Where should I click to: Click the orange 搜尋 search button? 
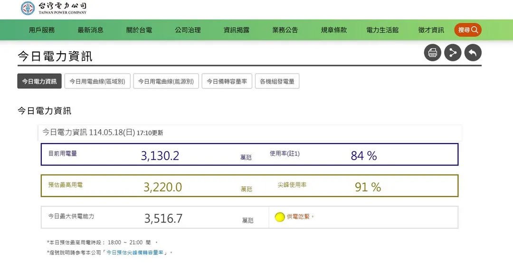click(467, 30)
